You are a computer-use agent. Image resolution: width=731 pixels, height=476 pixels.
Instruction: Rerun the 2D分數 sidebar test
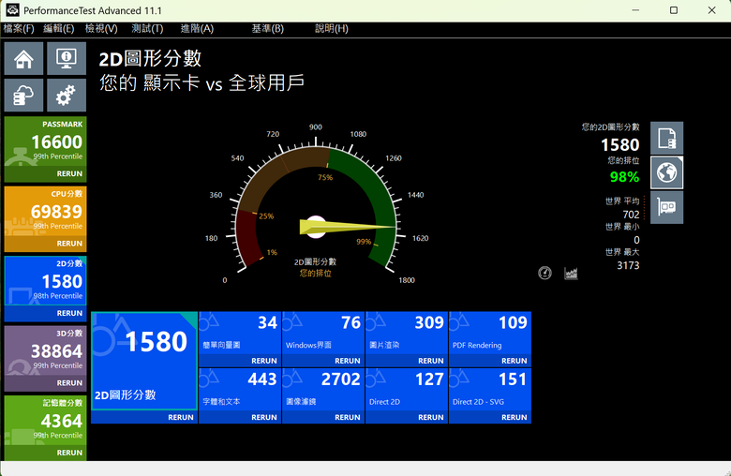69,313
